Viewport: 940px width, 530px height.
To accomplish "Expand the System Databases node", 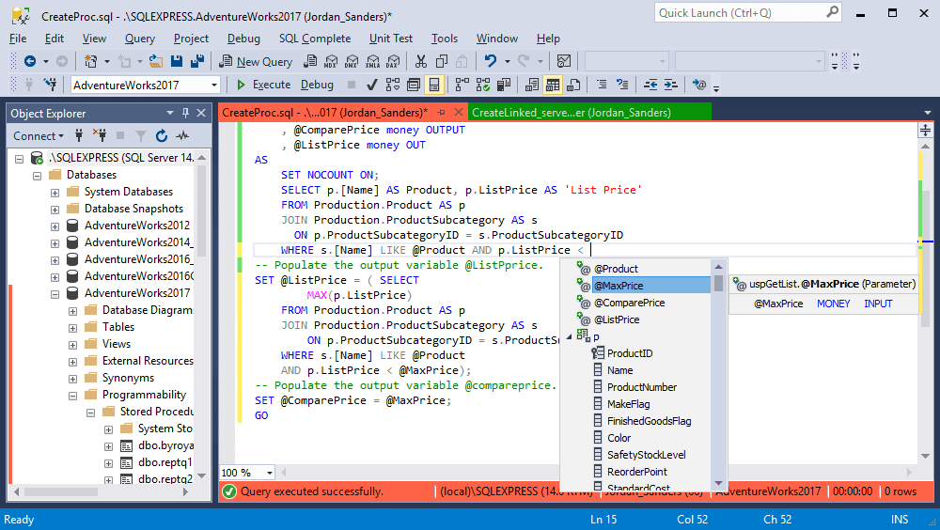I will point(55,193).
